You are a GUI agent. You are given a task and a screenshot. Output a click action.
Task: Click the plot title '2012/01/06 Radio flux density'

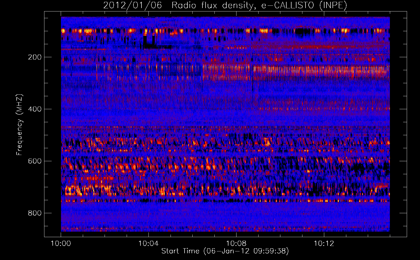(x=225, y=5)
